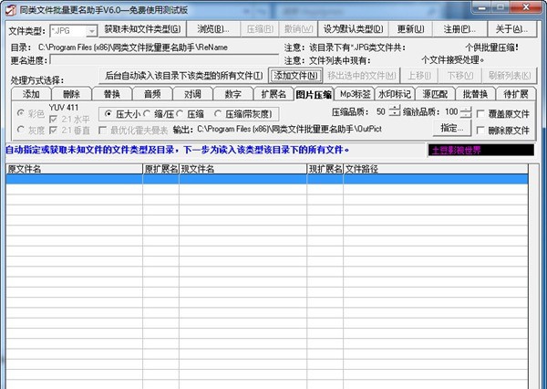
Task: Click the 原扩展名 column header
Action: tap(160, 169)
